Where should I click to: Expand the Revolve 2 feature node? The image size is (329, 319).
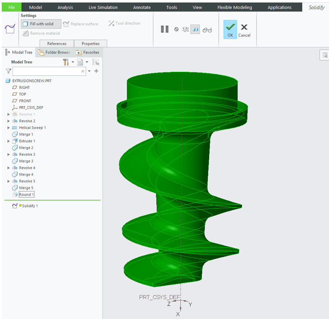(x=9, y=121)
